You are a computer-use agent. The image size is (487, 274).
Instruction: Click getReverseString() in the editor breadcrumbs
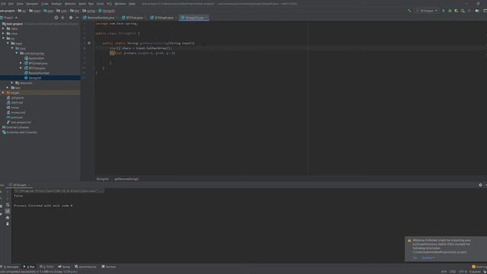[126, 179]
